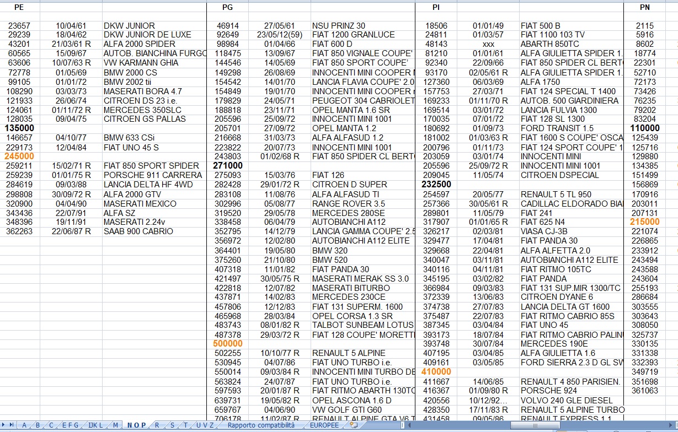Select the PORSCHE 911 CARRERA cell
678x432 pixels.
(154, 175)
